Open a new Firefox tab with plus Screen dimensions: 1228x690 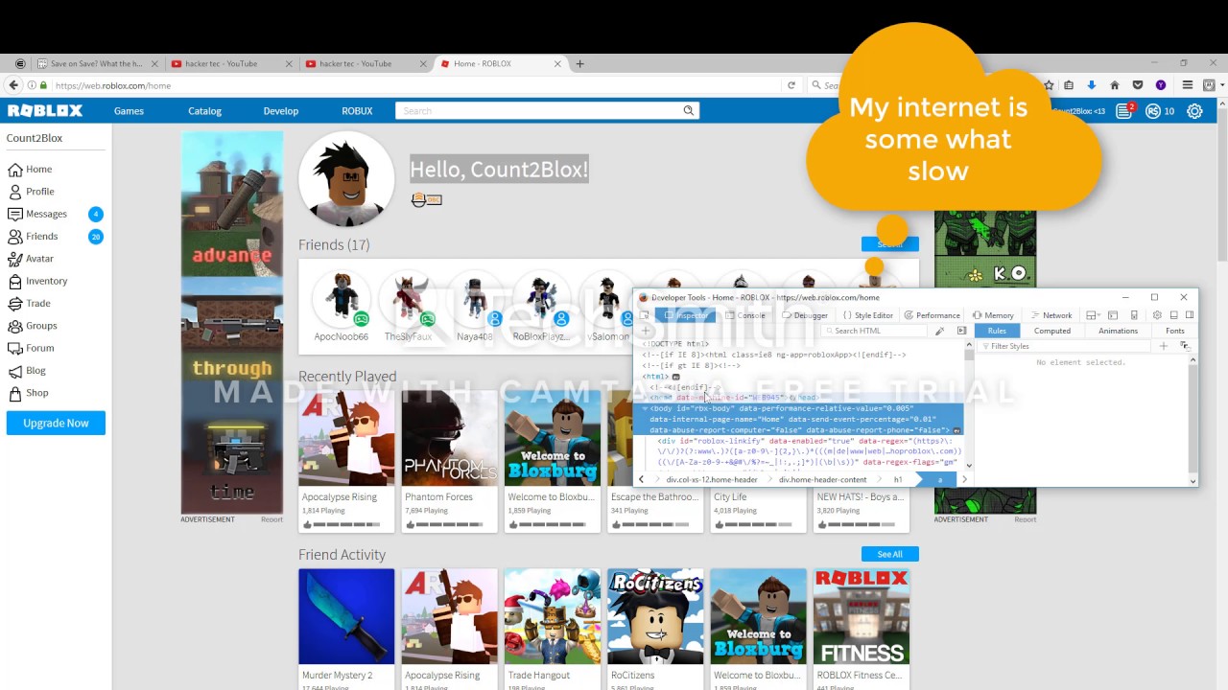point(579,64)
